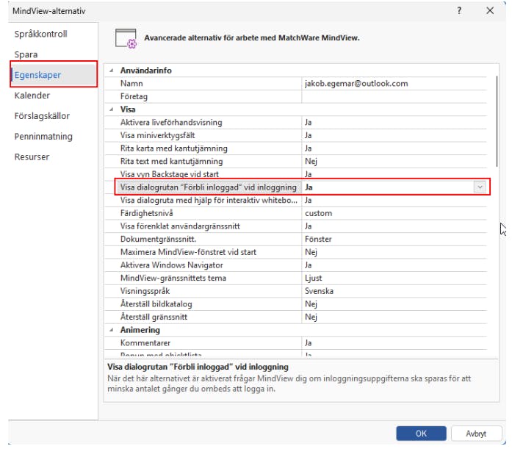Go to the Förslagskällor category
512x449 pixels.
(x=43, y=116)
